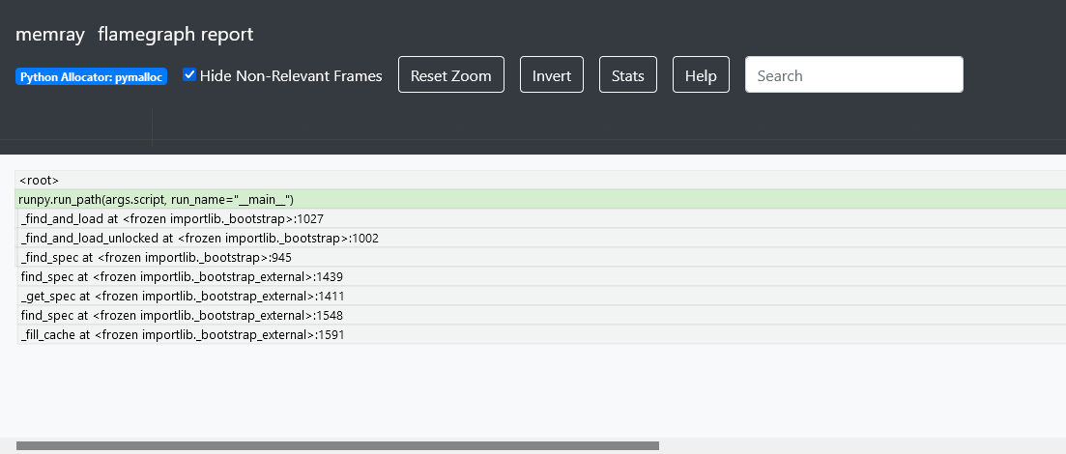
Task: Focus the Search input field
Action: tap(853, 75)
